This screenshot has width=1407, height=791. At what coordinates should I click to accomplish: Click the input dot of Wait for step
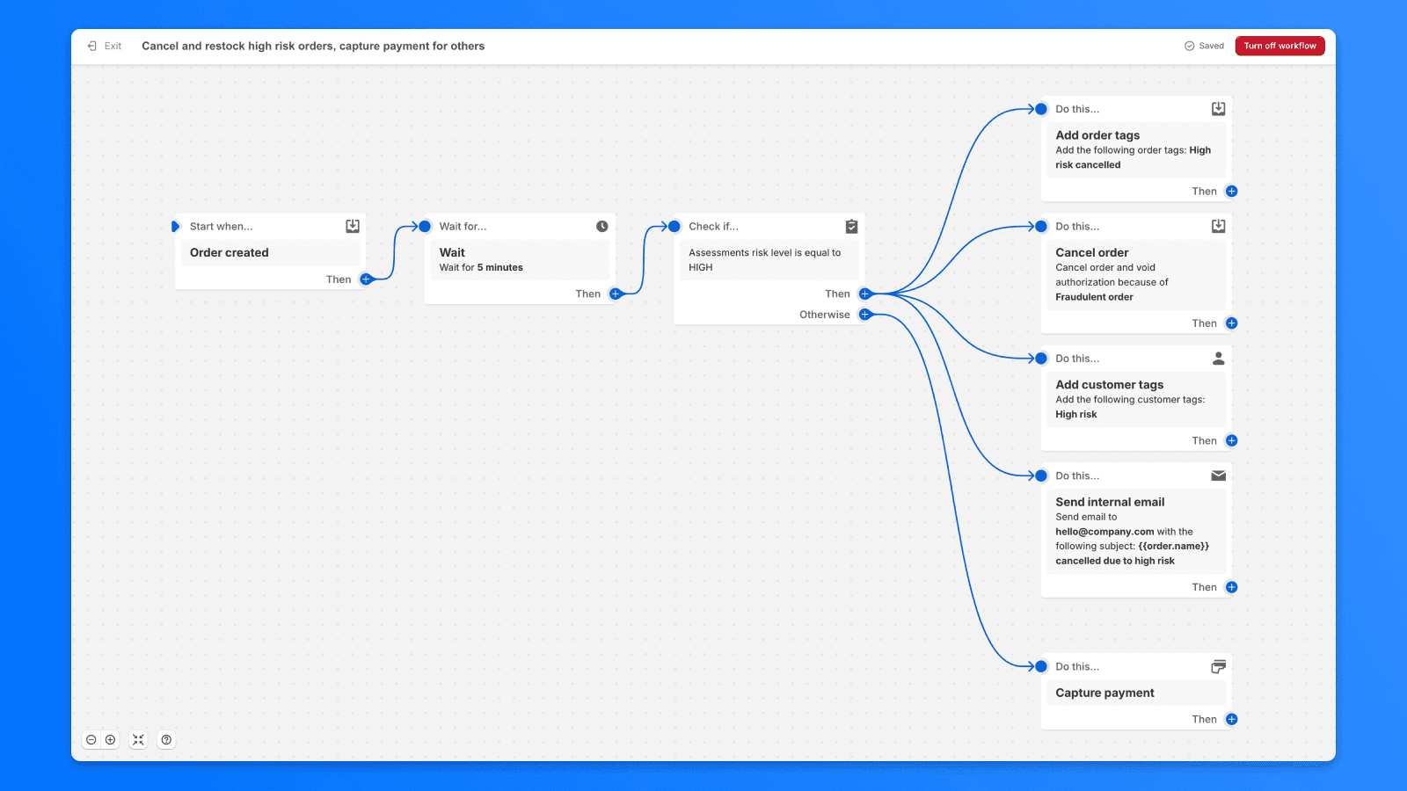click(425, 226)
